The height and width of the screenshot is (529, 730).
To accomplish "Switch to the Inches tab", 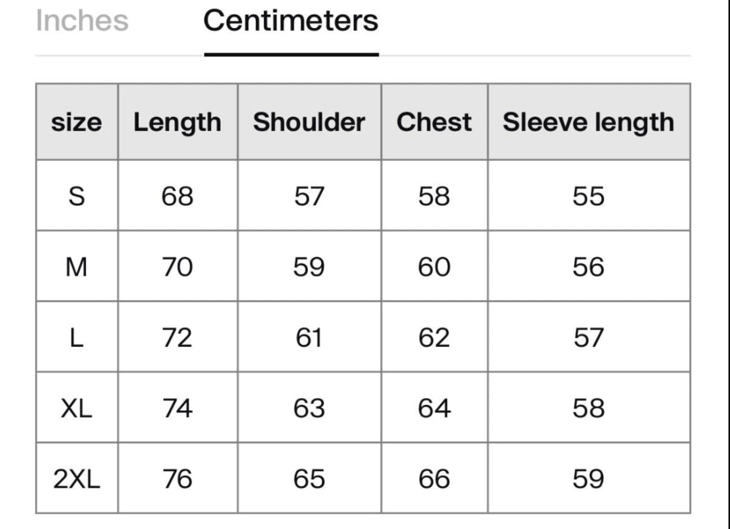I will [x=82, y=21].
